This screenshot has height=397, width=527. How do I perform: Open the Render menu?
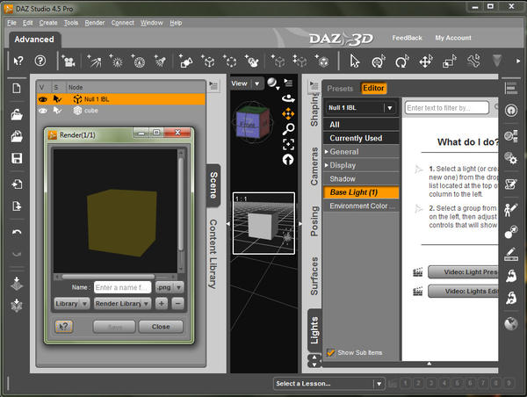pos(95,23)
